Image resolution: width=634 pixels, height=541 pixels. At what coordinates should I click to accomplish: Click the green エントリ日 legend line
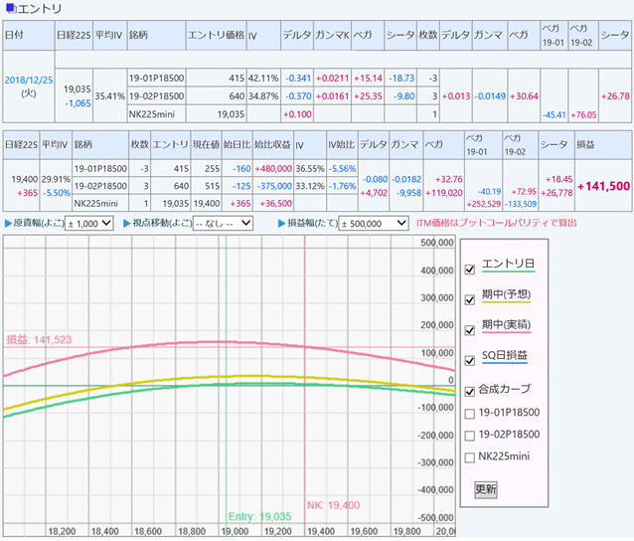click(508, 271)
